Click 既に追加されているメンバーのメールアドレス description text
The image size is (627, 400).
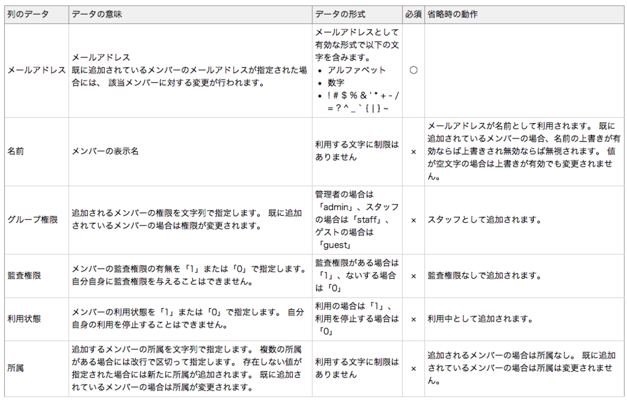tap(189, 77)
